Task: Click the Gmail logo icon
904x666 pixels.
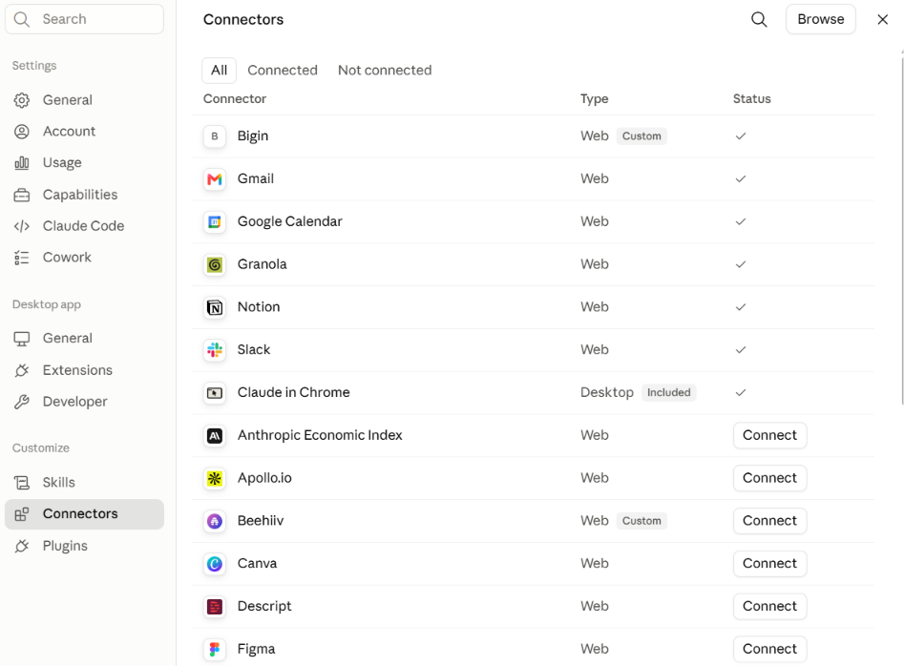Action: [215, 179]
